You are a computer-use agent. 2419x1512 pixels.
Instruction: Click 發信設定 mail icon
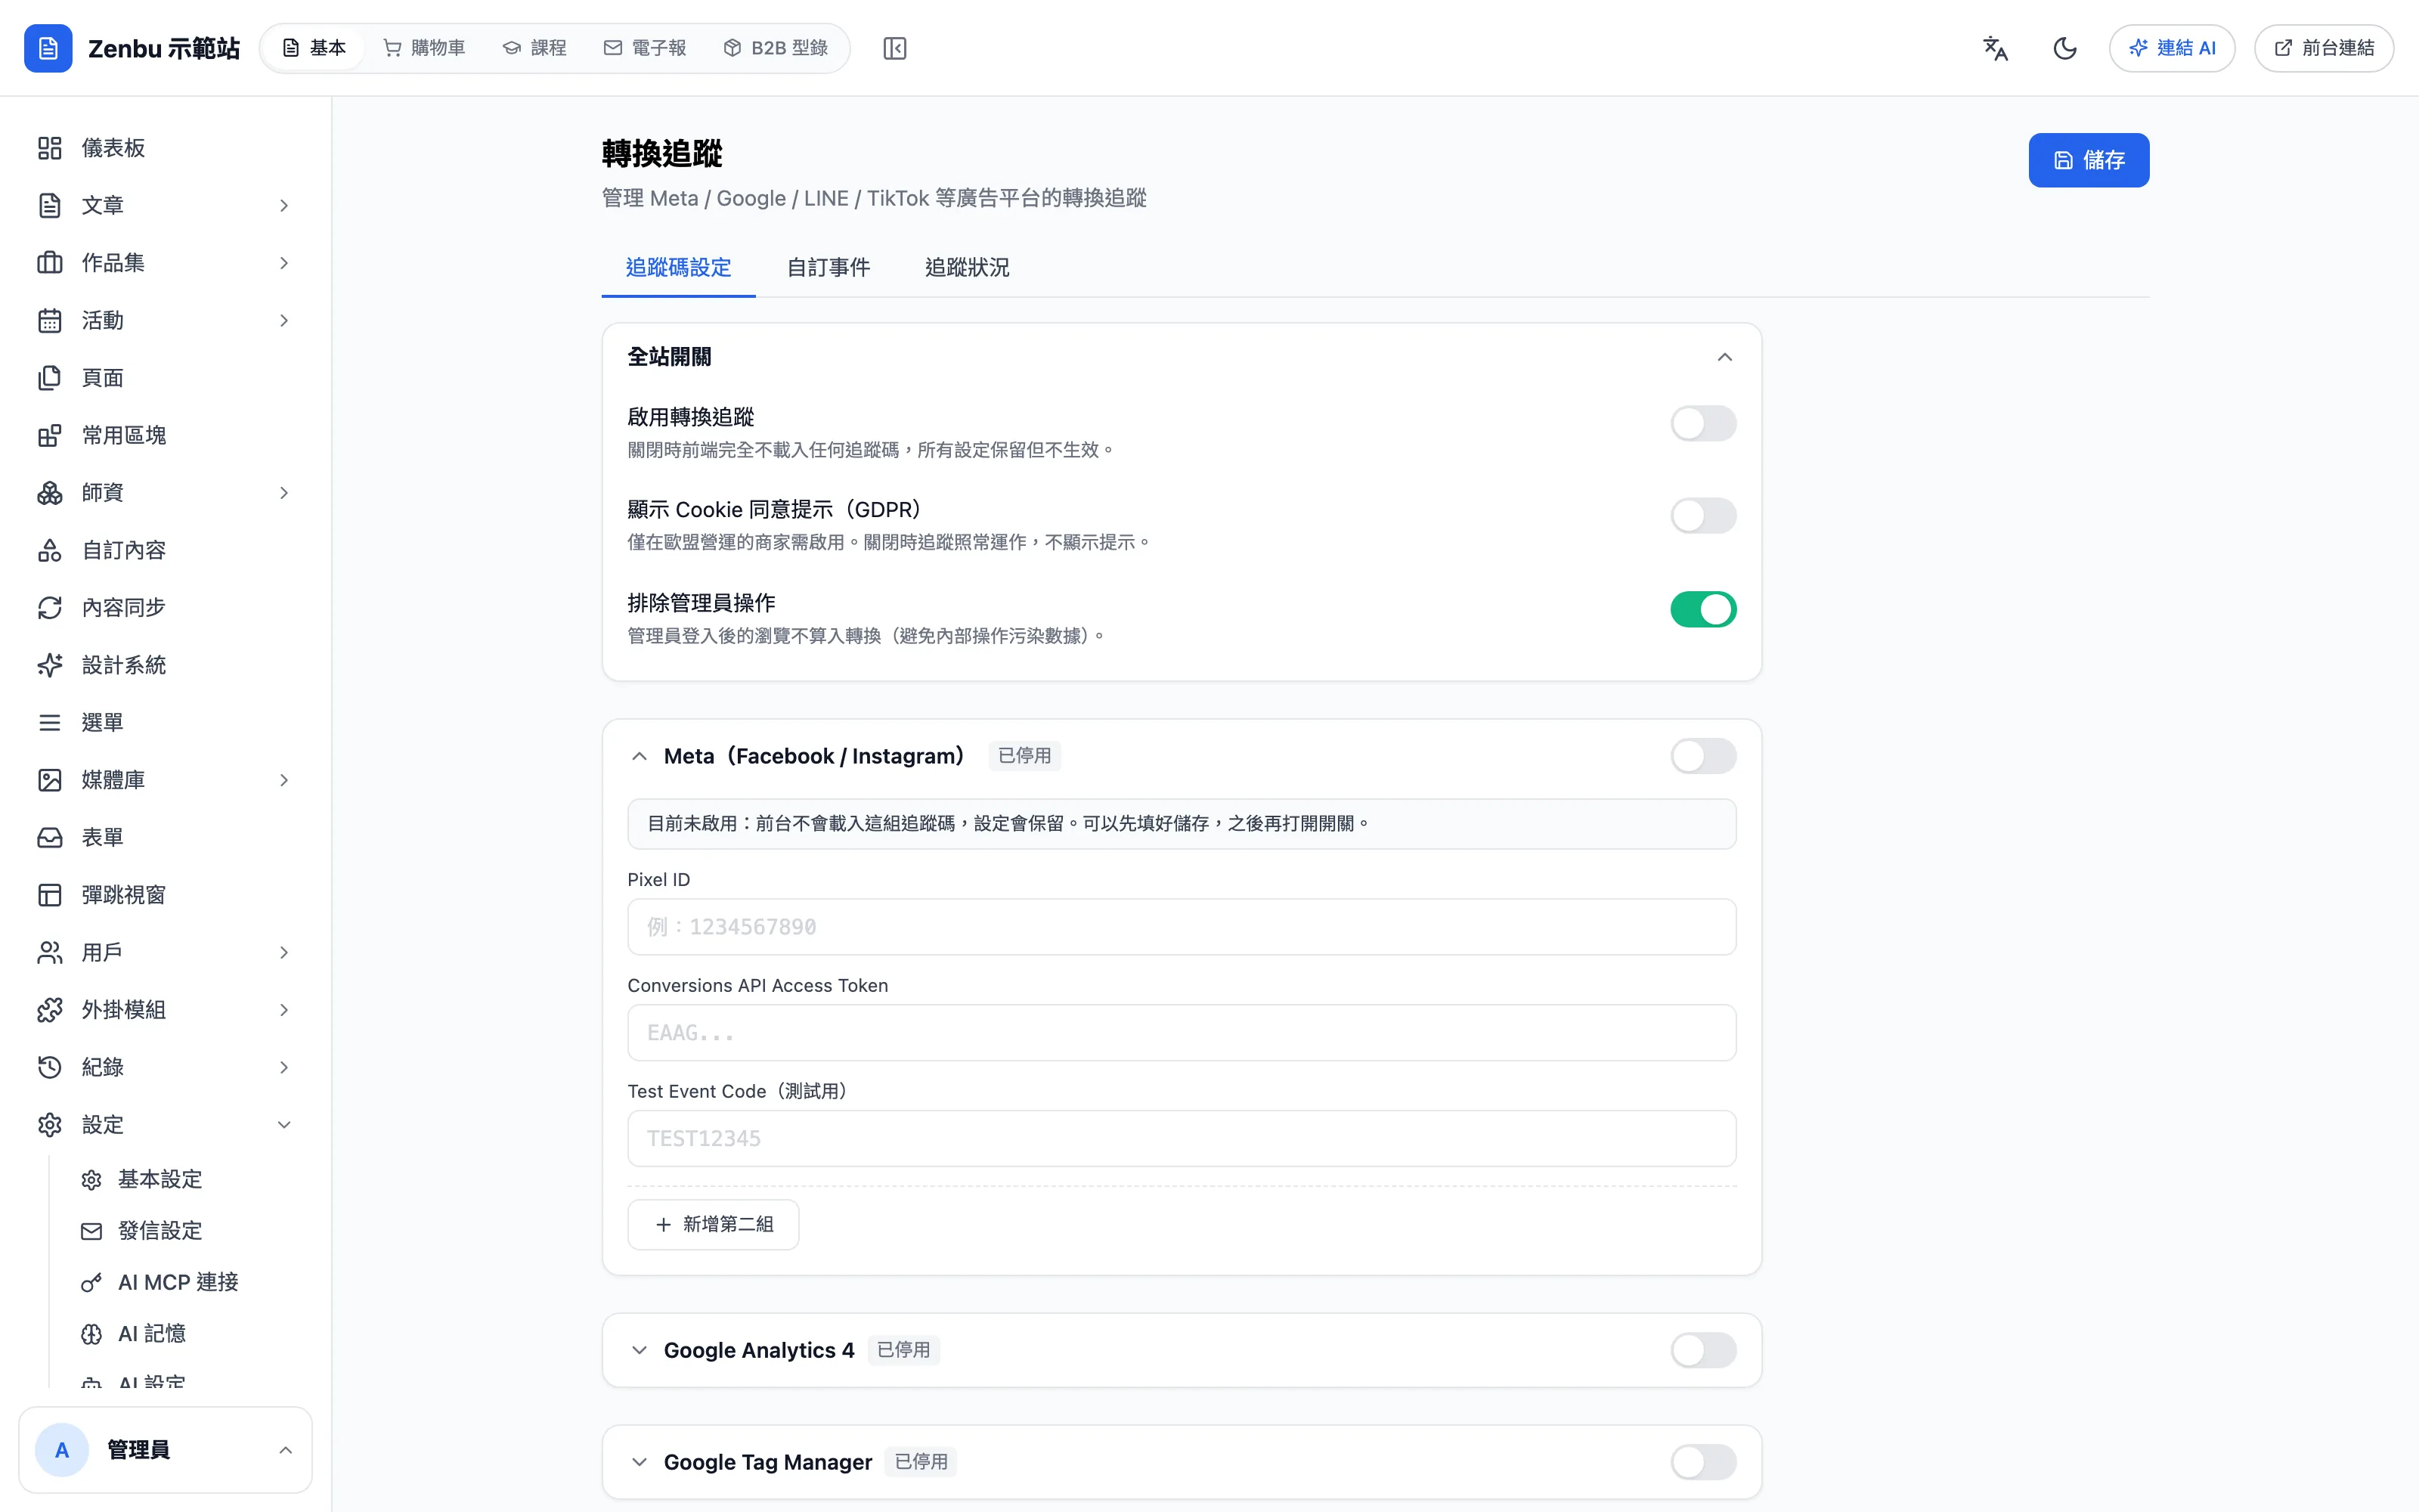(x=92, y=1231)
